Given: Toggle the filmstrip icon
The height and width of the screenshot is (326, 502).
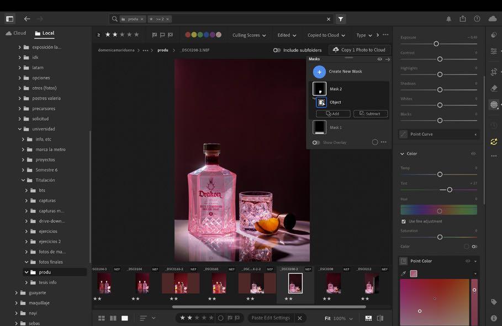Looking at the screenshot, I should tap(368, 318).
